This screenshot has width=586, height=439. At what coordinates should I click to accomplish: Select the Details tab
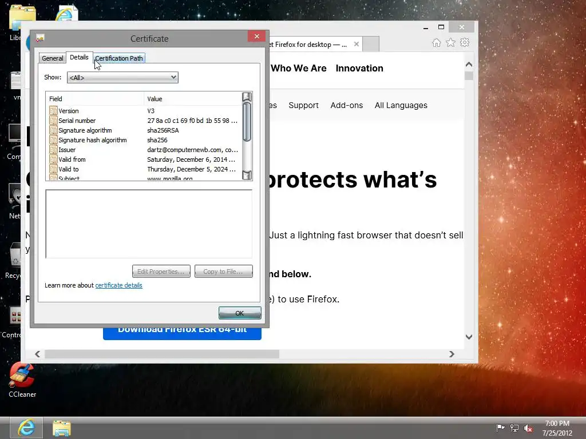point(79,57)
